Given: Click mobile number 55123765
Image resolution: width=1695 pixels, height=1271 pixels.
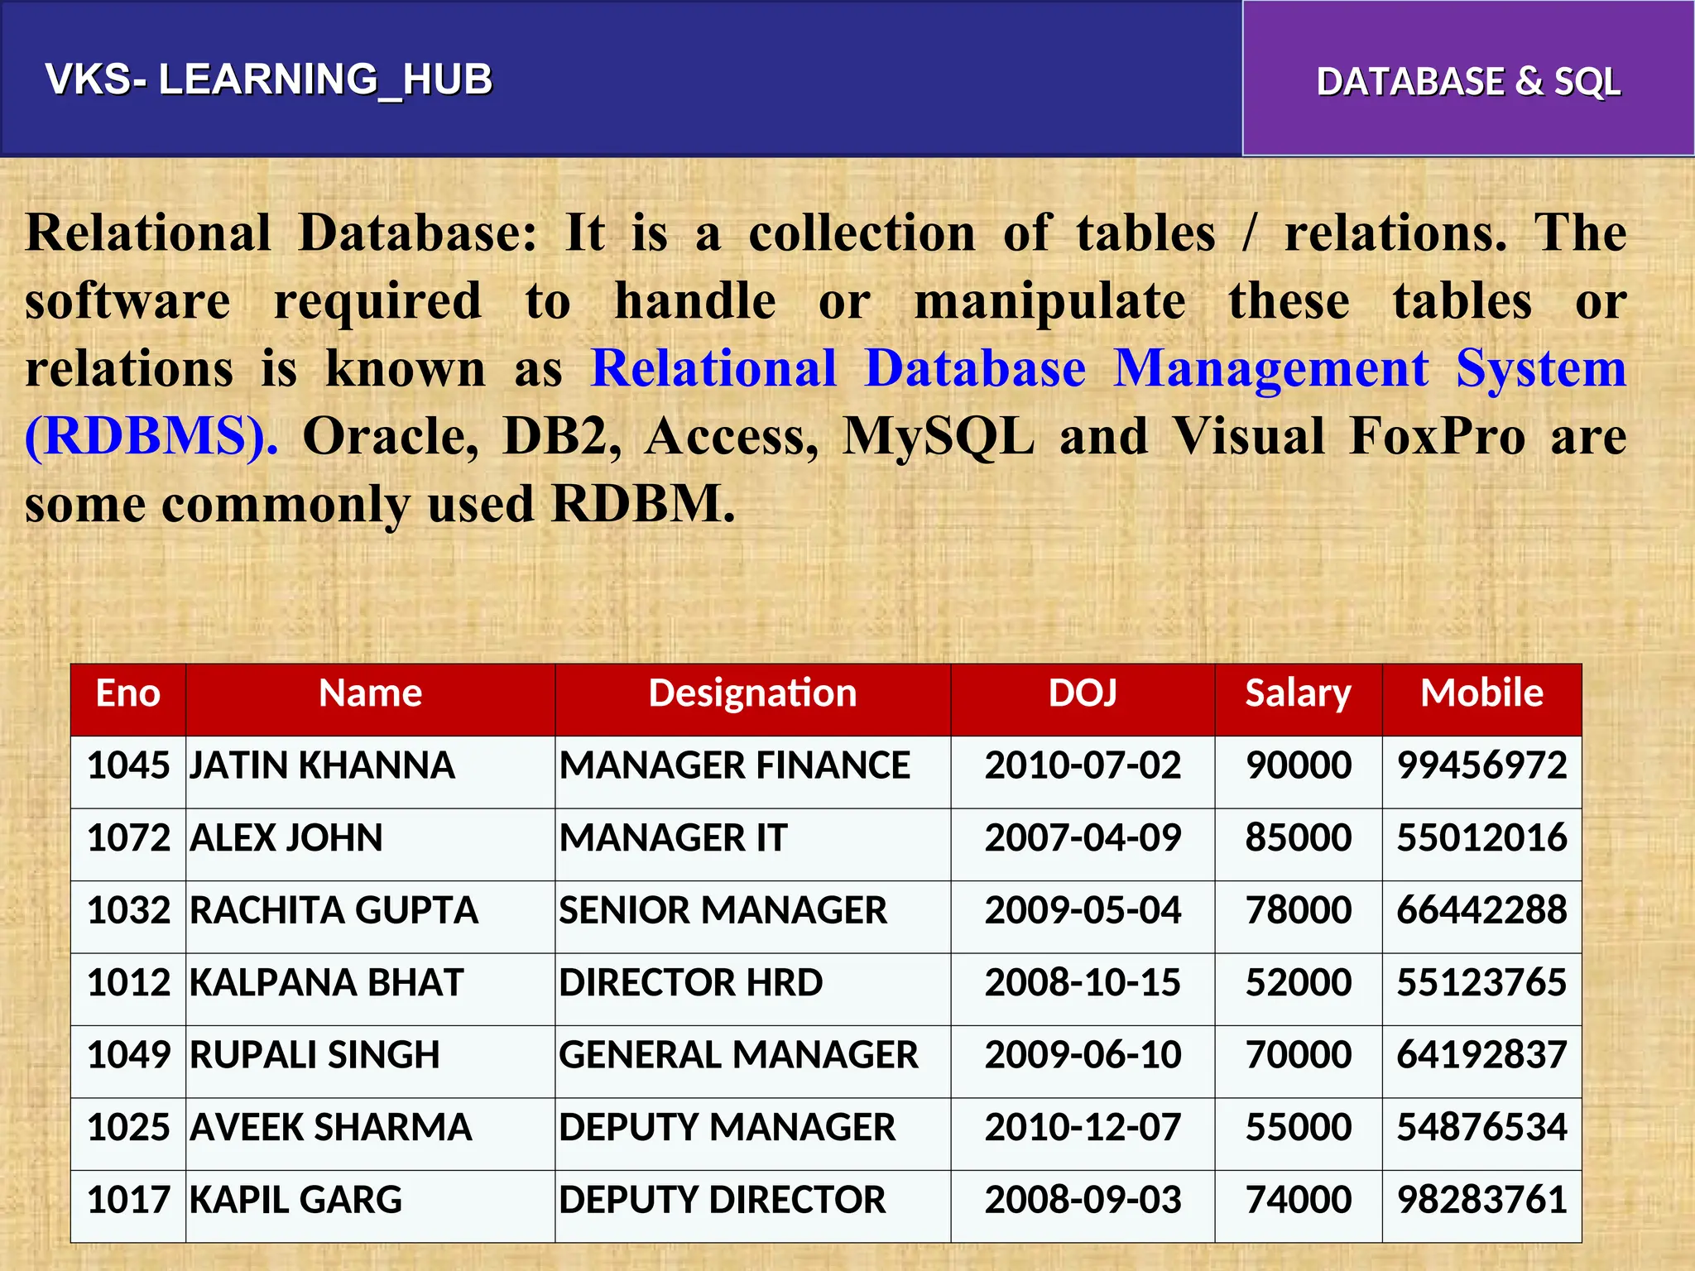Looking at the screenshot, I should pyautogui.click(x=1481, y=983).
